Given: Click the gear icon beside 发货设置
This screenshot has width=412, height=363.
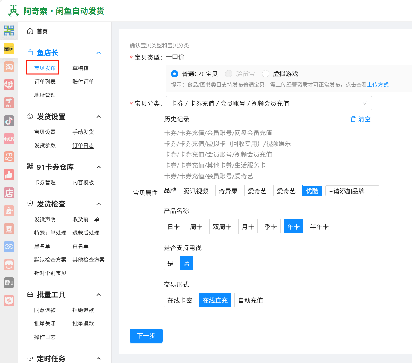Looking at the screenshot, I should tap(30, 116).
